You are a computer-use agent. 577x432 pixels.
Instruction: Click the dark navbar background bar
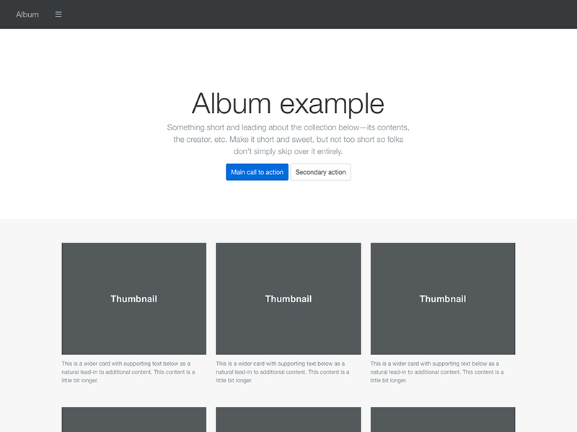pyautogui.click(x=288, y=14)
